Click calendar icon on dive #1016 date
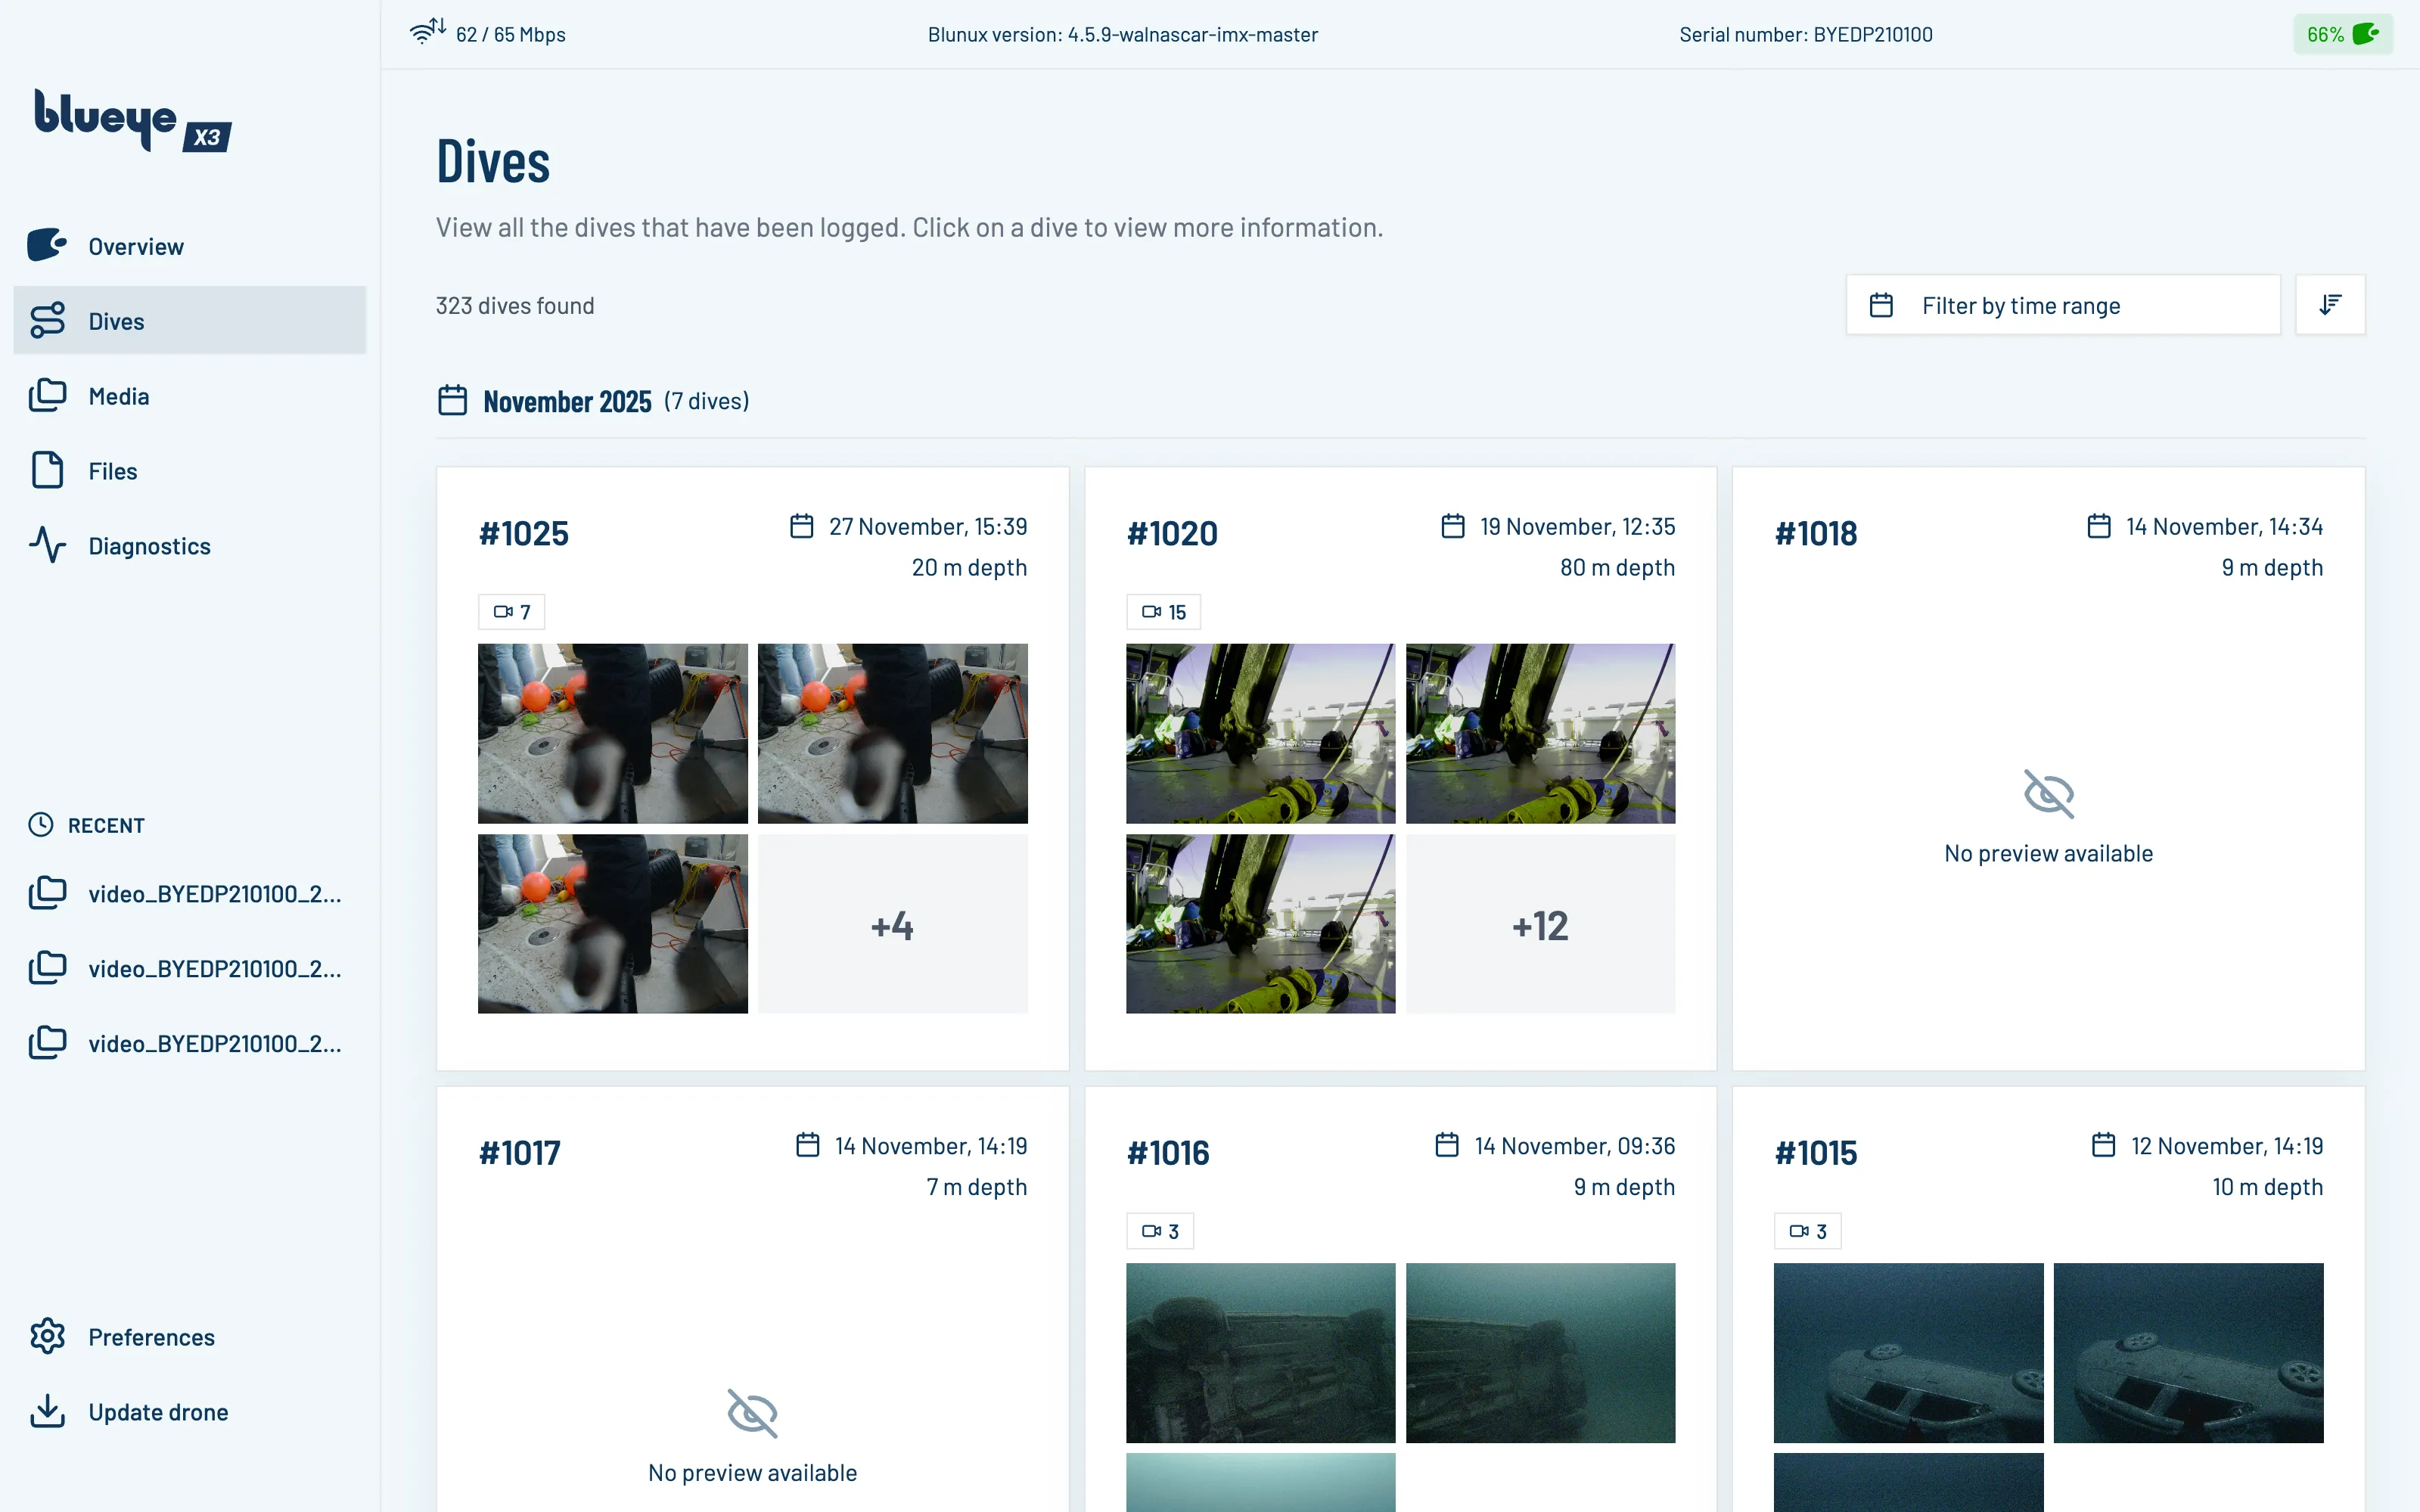The image size is (2420, 1512). click(x=1447, y=1144)
